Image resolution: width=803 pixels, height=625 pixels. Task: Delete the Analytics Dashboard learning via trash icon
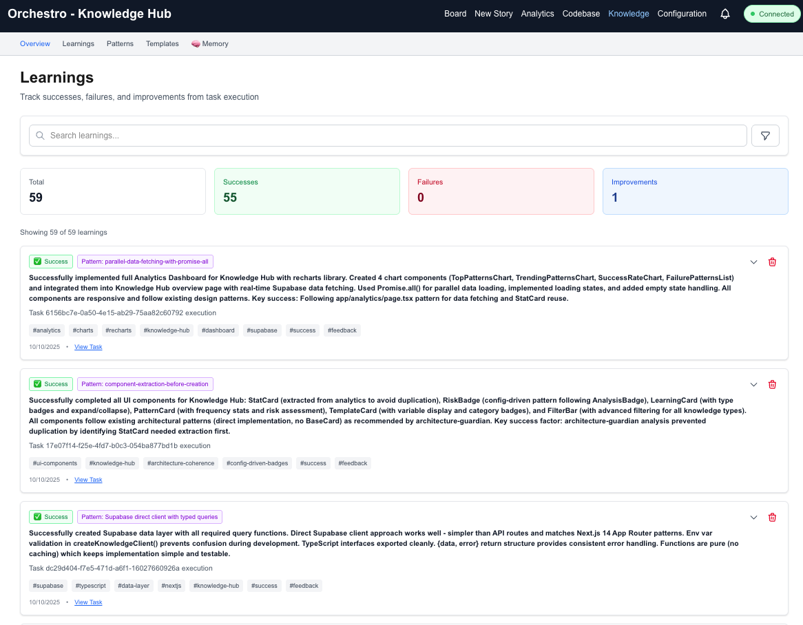coord(772,262)
